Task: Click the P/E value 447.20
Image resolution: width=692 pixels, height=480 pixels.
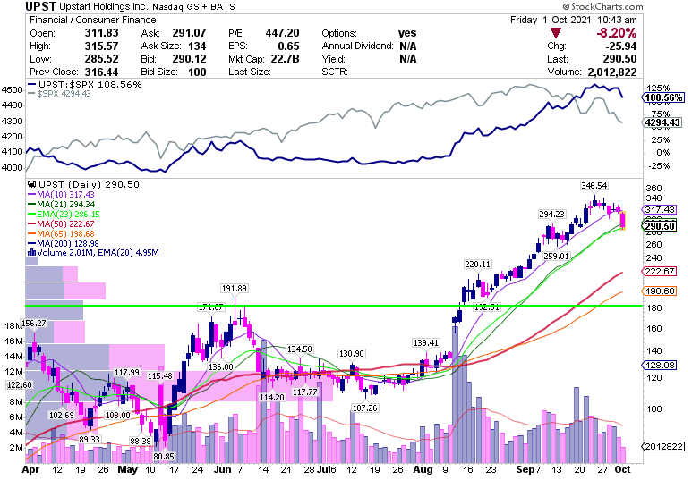Action: 283,33
